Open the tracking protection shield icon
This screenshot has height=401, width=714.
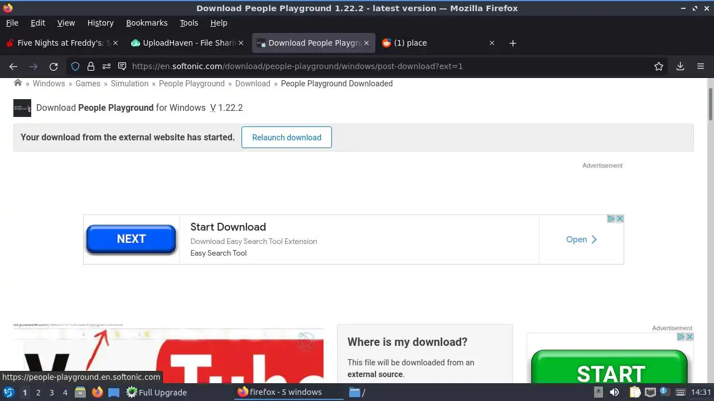point(75,66)
